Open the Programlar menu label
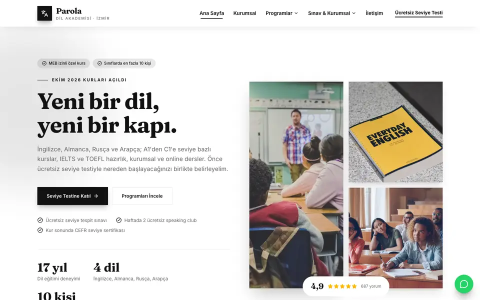The height and width of the screenshot is (300, 480). (279, 13)
